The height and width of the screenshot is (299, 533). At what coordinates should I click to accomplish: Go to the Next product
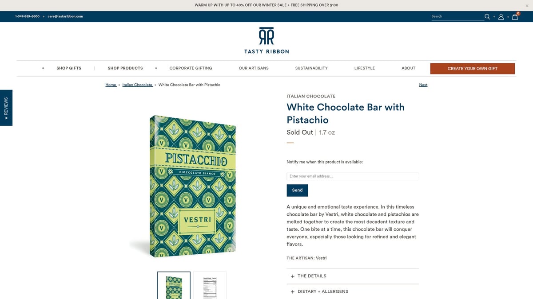[423, 85]
